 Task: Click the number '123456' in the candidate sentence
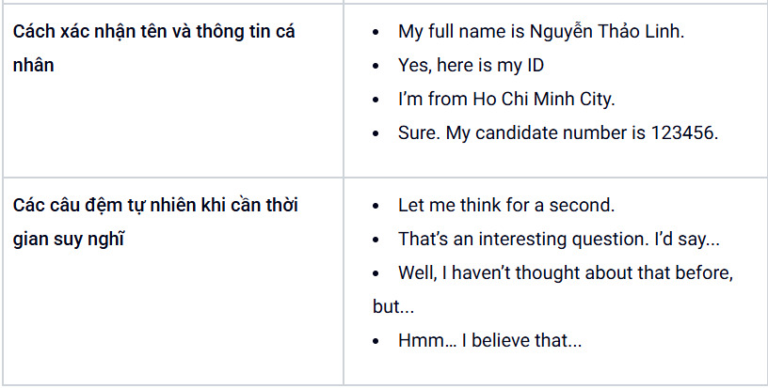683,132
